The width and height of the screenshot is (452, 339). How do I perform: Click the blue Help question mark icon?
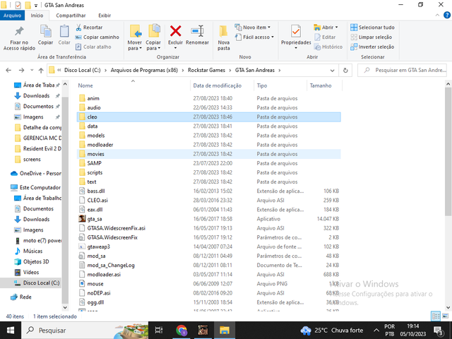coord(447,16)
